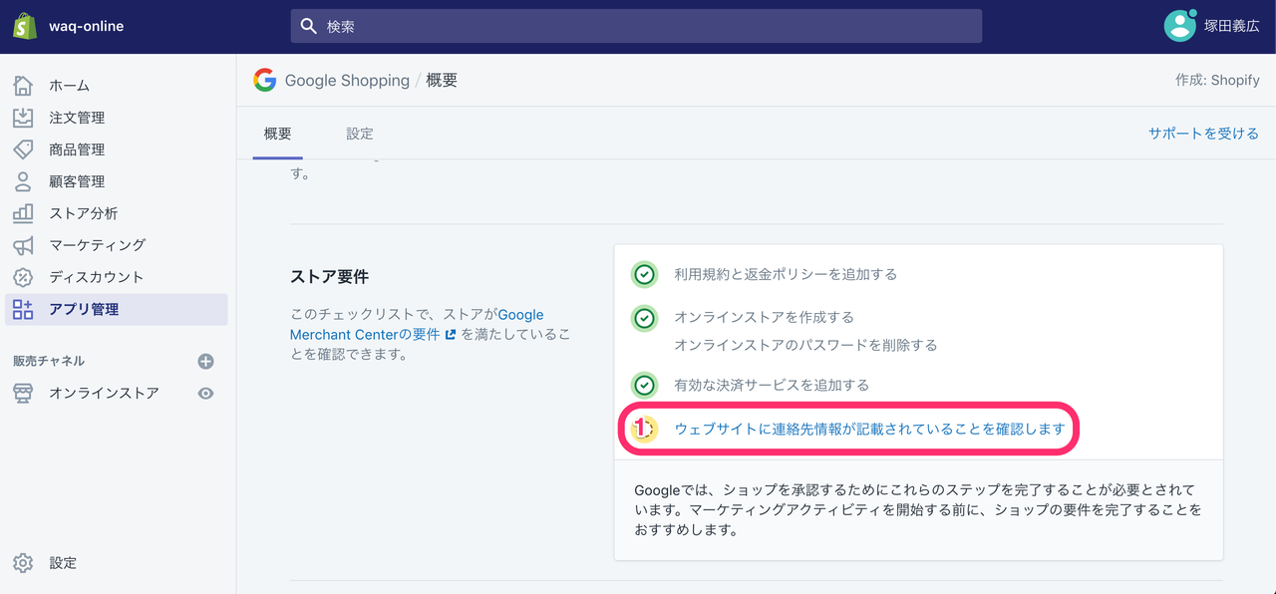Click the ストア要件 heading
Viewport: 1276px width, 594px height.
click(329, 276)
